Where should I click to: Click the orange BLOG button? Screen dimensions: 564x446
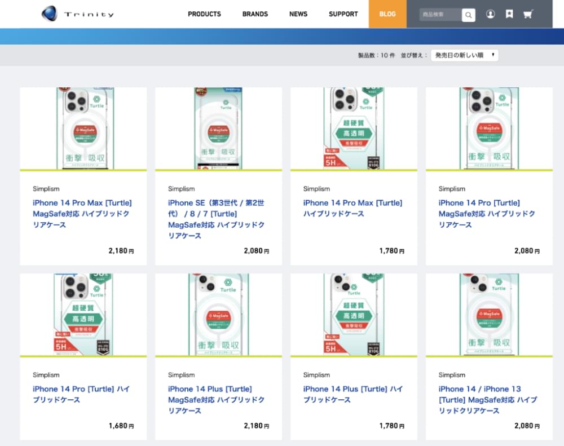pos(387,14)
